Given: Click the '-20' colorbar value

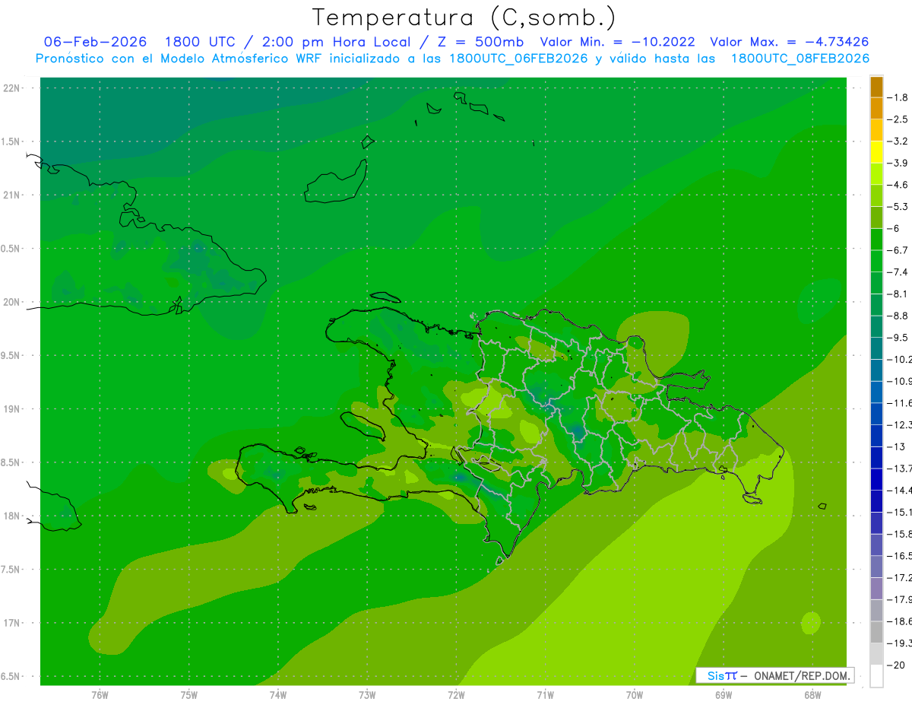Looking at the screenshot, I should (896, 665).
